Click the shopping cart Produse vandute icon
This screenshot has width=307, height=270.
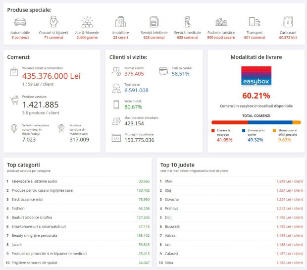pos(14,101)
